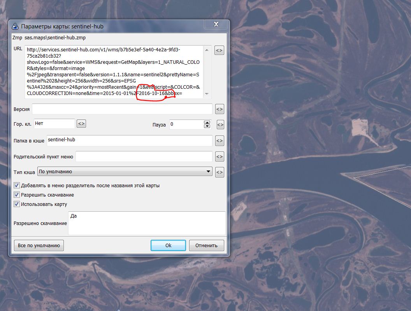Click the <> reset button beside Версия
This screenshot has width=411, height=311.
click(x=219, y=109)
